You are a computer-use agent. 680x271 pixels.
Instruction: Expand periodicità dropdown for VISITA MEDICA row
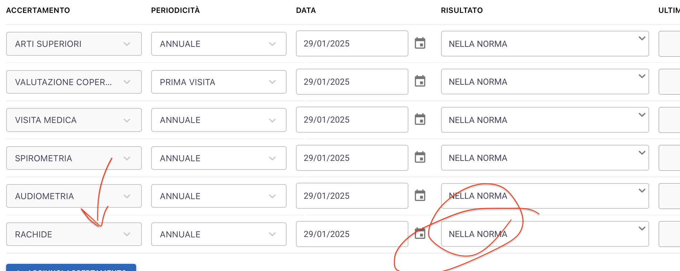tap(219, 120)
